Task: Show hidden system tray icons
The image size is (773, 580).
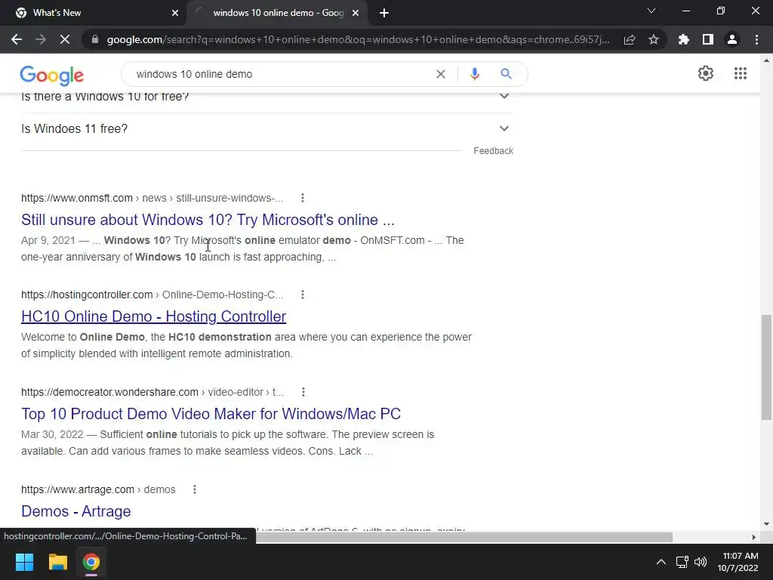Action: (x=661, y=562)
